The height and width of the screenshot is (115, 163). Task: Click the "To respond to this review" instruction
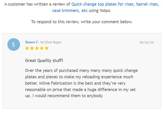(x=81, y=22)
